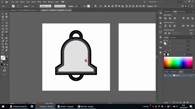Screen dimensions: 195x109
Task: Click the Stroke label in control bar
Action: click(26, 6)
